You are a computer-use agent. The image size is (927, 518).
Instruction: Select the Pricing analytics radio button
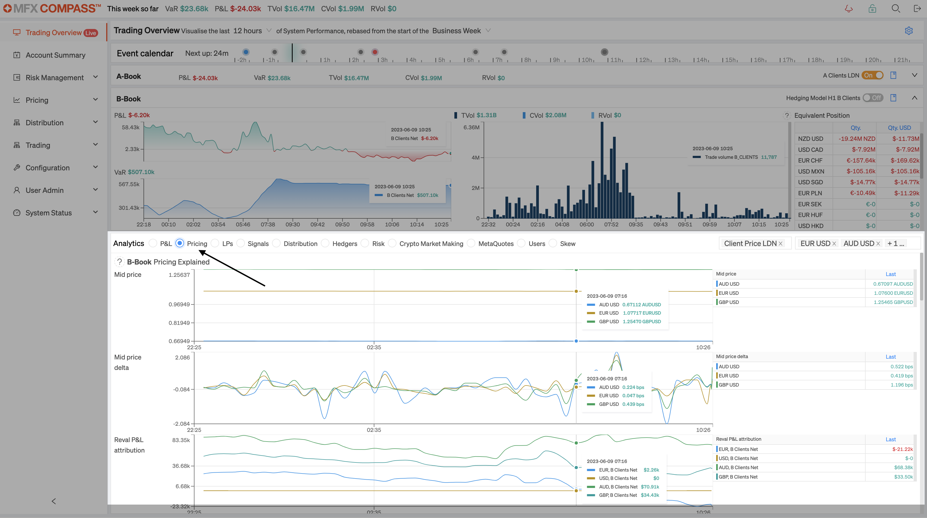[x=179, y=243]
